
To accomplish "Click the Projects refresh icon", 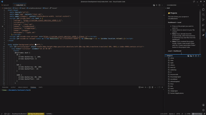I will click(199, 56).
